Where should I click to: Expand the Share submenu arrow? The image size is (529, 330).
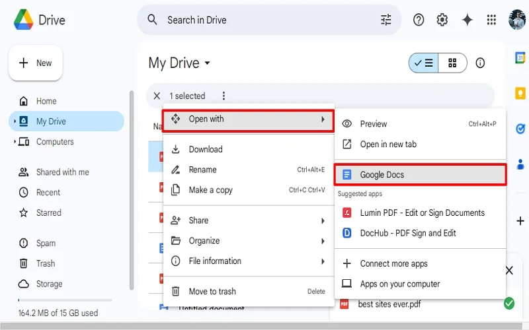coord(323,221)
